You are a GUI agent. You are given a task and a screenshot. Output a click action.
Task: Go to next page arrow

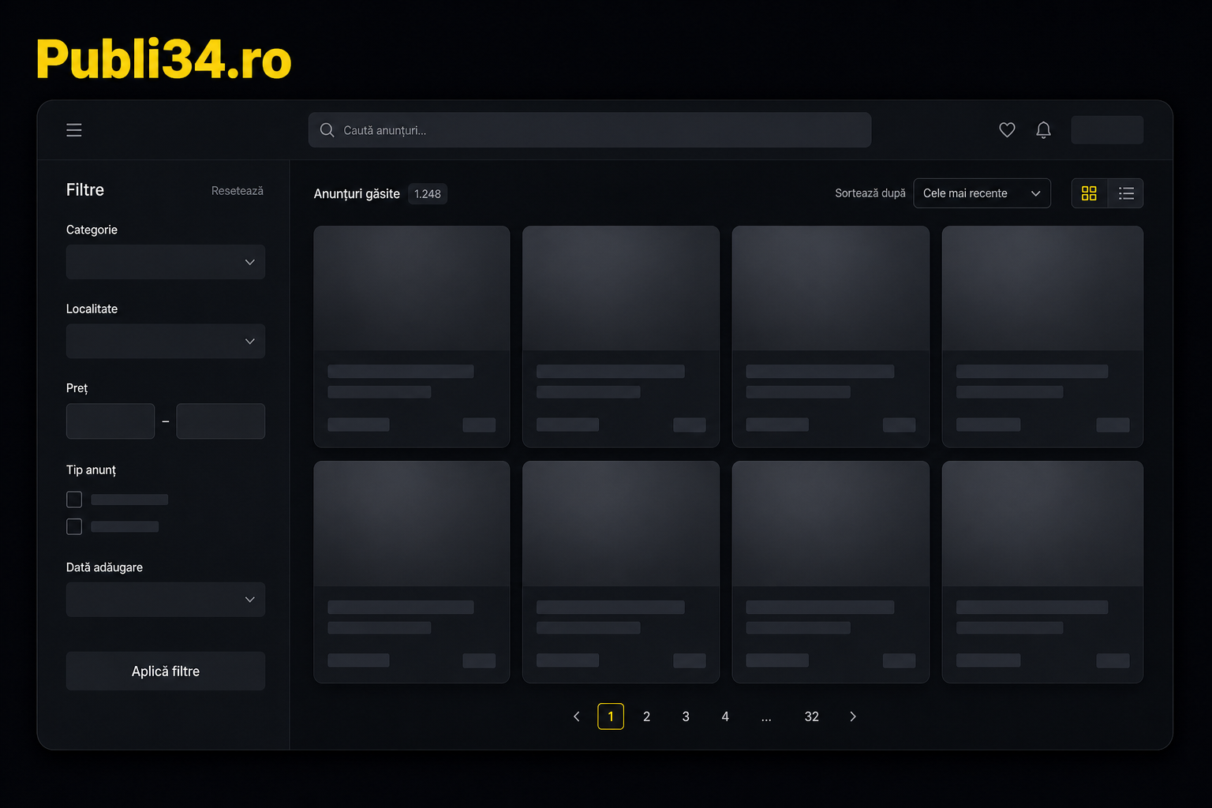pyautogui.click(x=853, y=716)
